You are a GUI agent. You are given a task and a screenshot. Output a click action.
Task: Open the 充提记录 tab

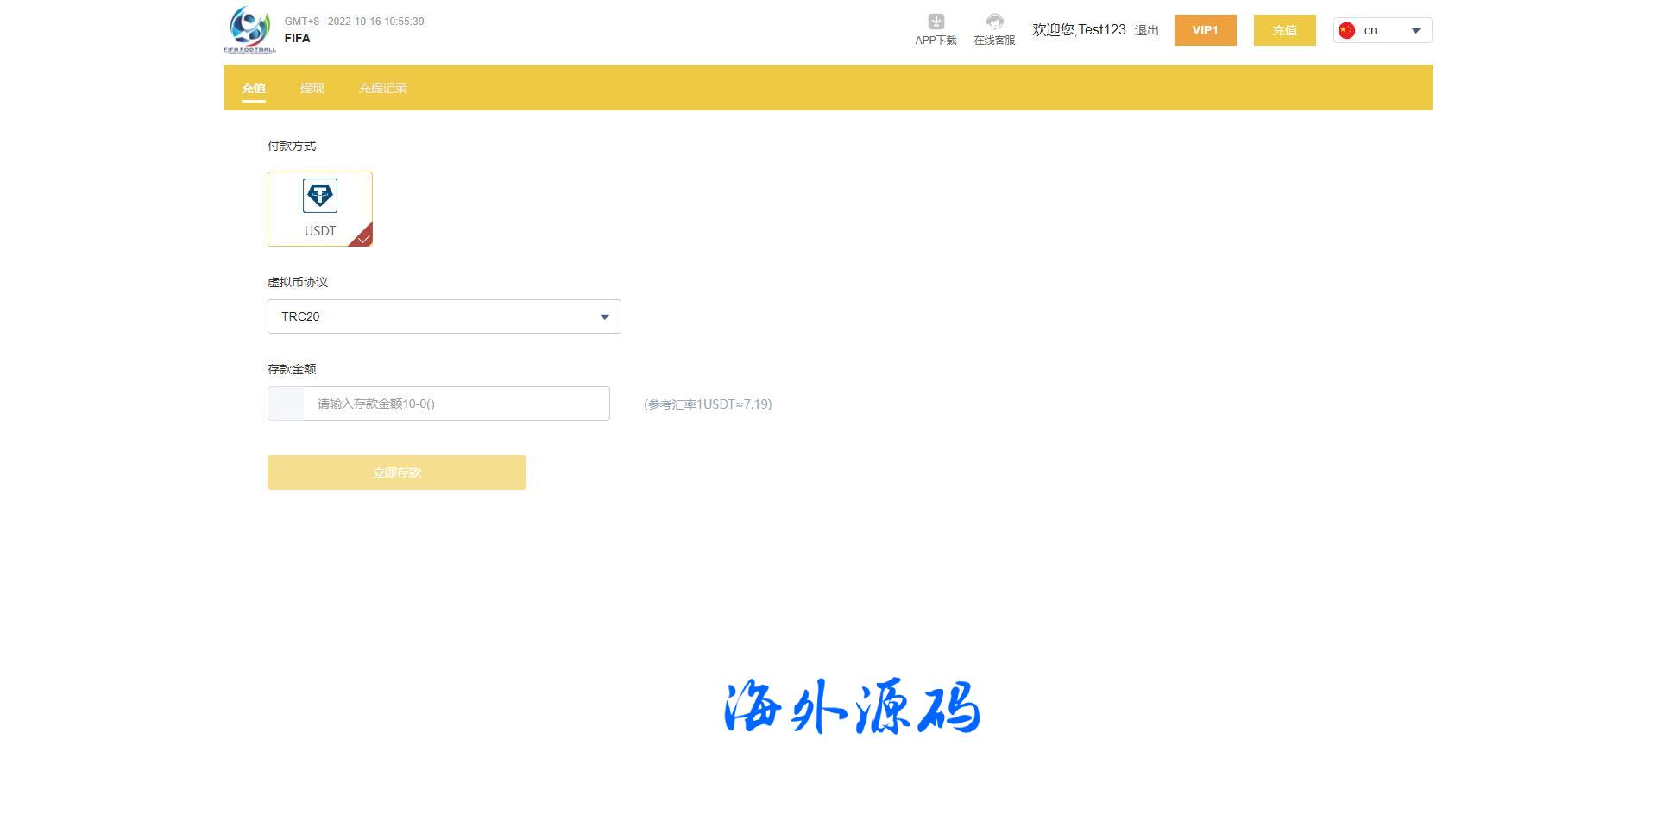382,88
